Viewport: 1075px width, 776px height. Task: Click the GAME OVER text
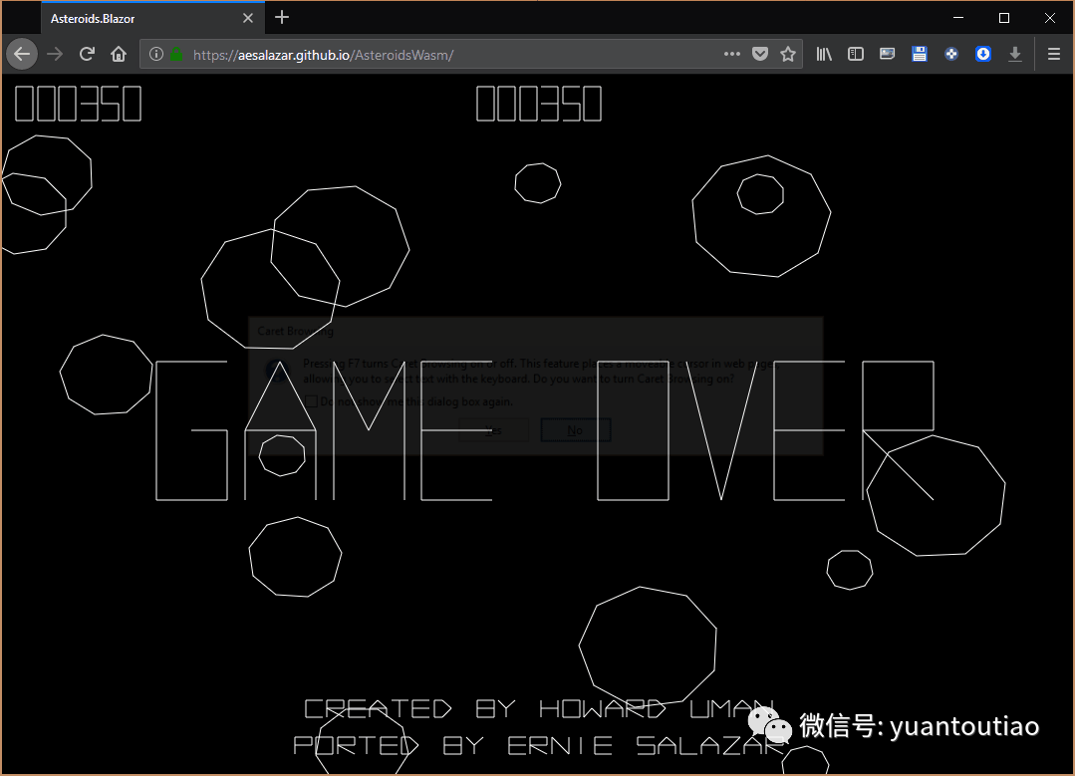pyautogui.click(x=545, y=430)
